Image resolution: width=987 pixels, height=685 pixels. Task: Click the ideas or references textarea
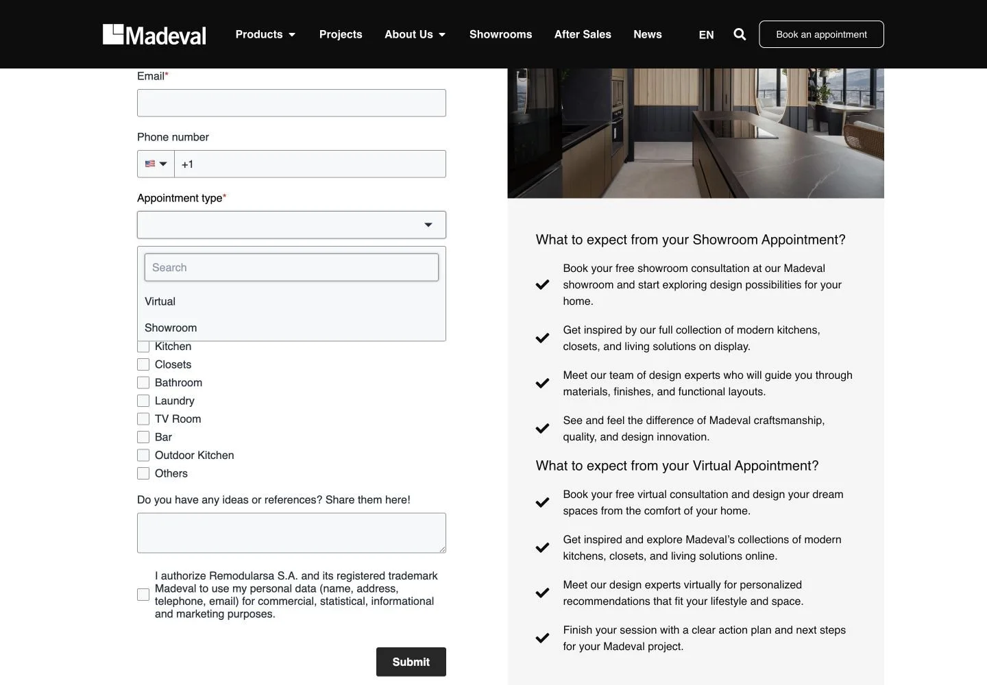[291, 533]
